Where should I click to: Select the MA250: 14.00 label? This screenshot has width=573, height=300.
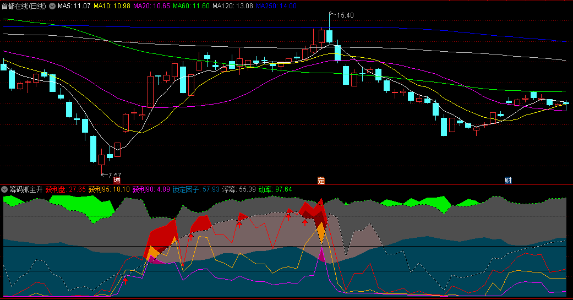click(x=276, y=6)
